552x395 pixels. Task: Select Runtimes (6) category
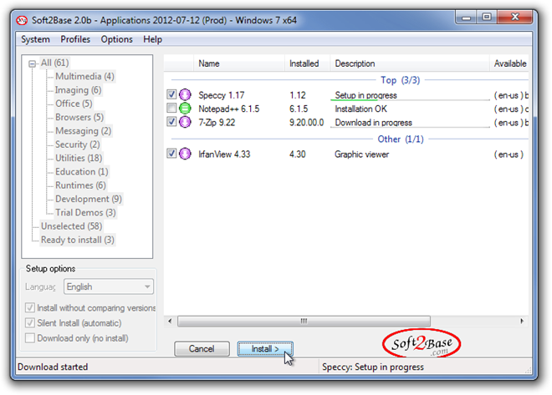pyautogui.click(x=80, y=185)
